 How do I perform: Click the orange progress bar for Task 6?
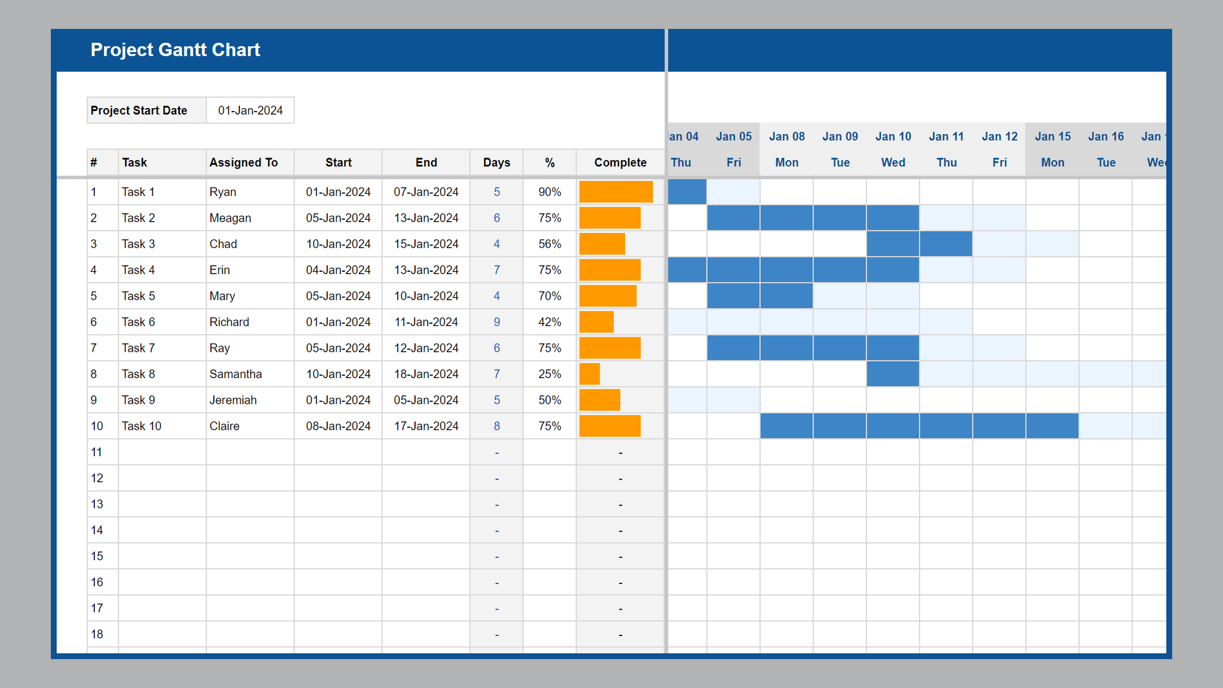pos(595,321)
